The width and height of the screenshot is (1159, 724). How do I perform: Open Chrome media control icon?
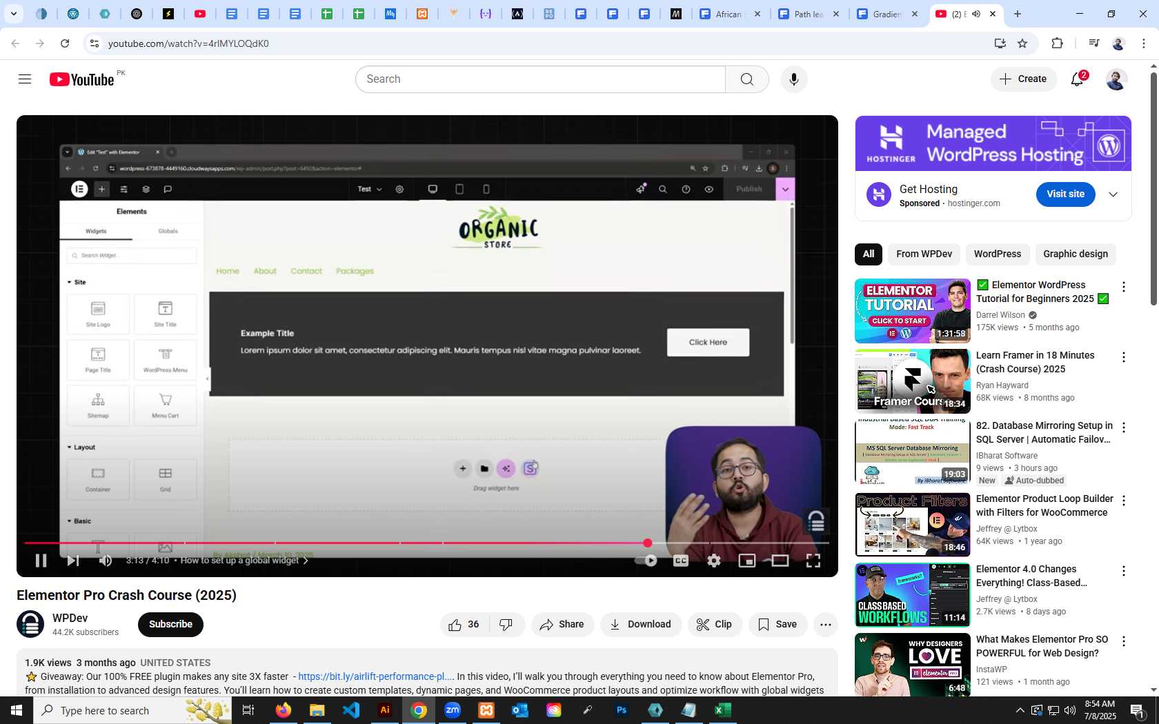pyautogui.click(x=1094, y=43)
